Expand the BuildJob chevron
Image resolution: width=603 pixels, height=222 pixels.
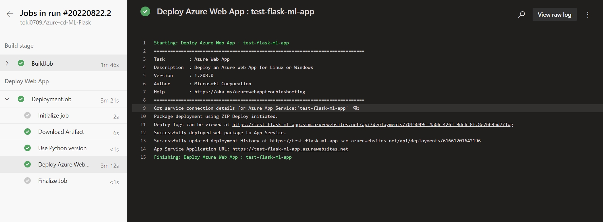point(7,63)
